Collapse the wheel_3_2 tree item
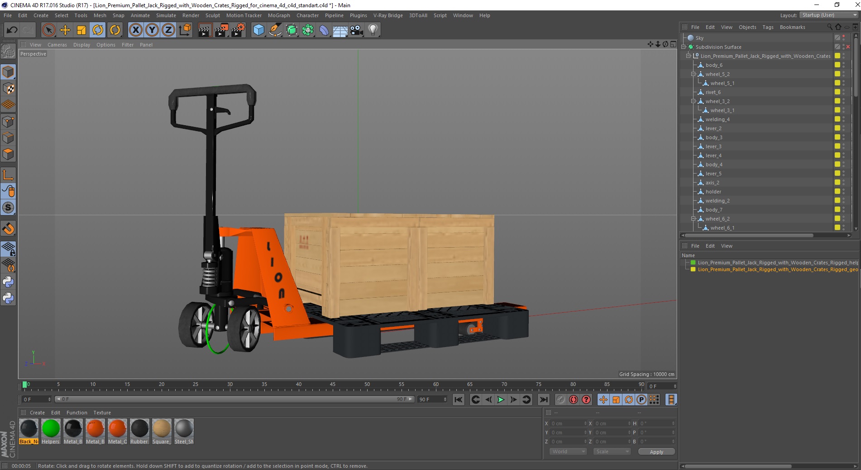 tap(693, 101)
